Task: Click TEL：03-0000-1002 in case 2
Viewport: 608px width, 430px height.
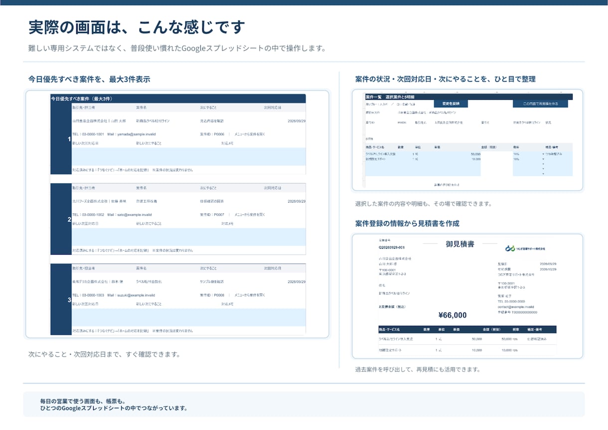Action: pos(88,214)
